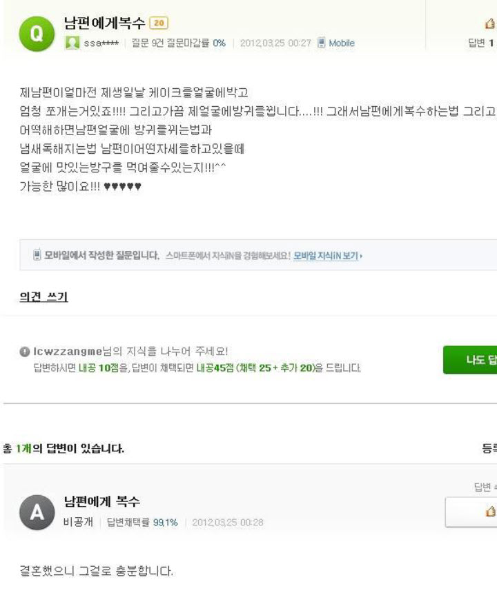Click the thumbs-up icon on the question
This screenshot has height=593, width=497.
click(x=489, y=24)
